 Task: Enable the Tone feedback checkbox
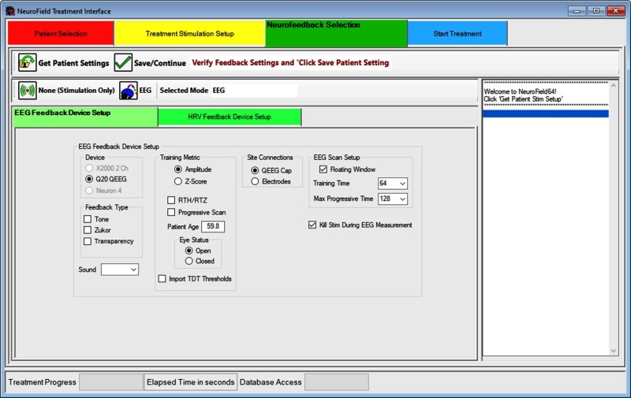88,219
